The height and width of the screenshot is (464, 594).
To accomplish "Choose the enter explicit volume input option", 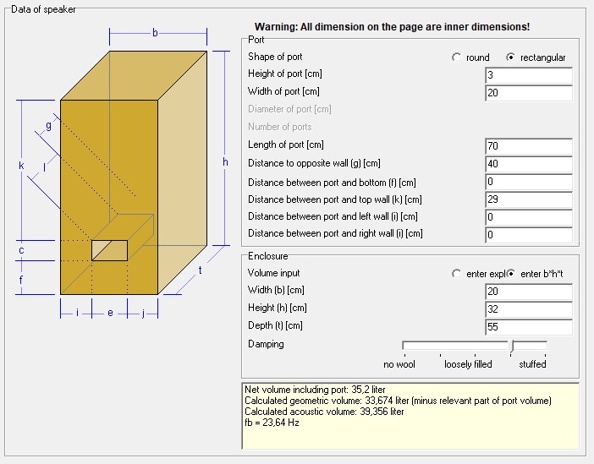I will (456, 274).
